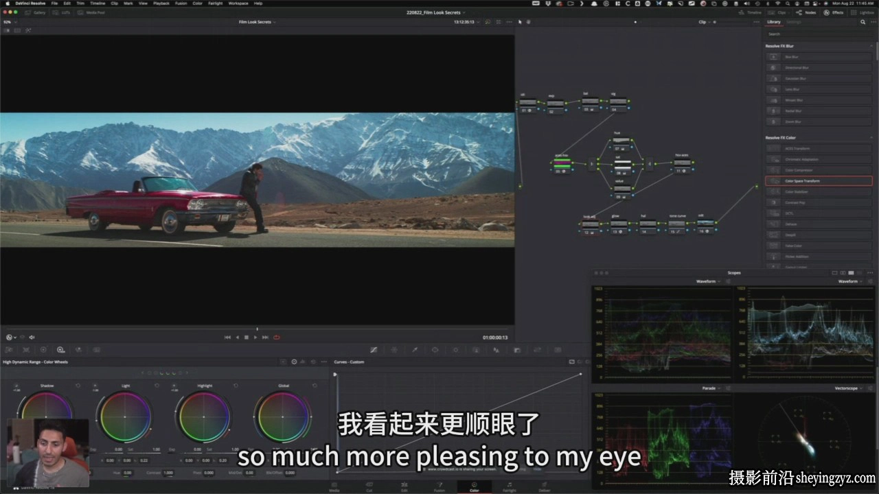Toggle the Highlight zone on or off
This screenshot has height=494, width=879.
(x=174, y=386)
